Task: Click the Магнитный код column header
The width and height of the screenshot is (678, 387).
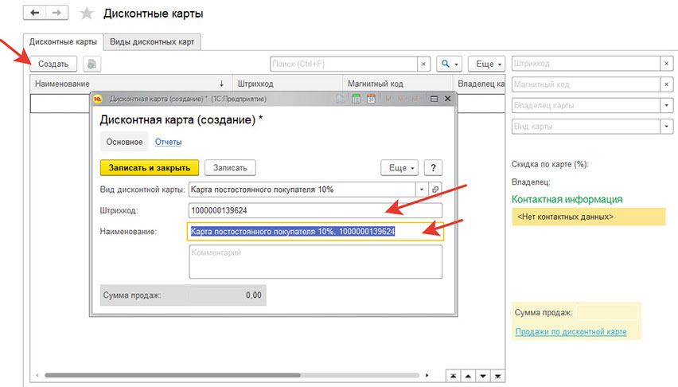Action: [398, 84]
